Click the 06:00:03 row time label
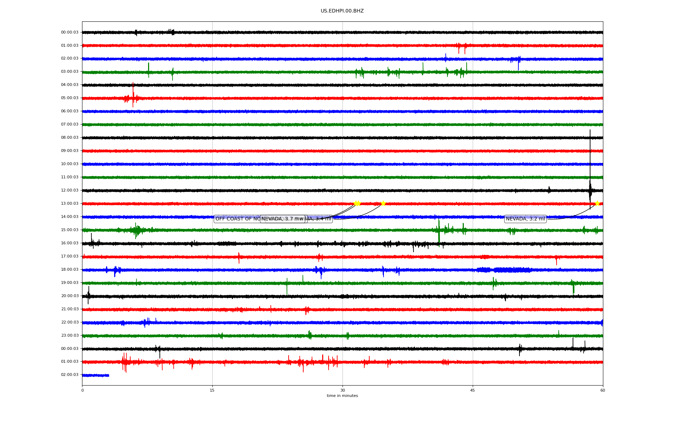Screen dimensions: 685x428 tap(70, 111)
